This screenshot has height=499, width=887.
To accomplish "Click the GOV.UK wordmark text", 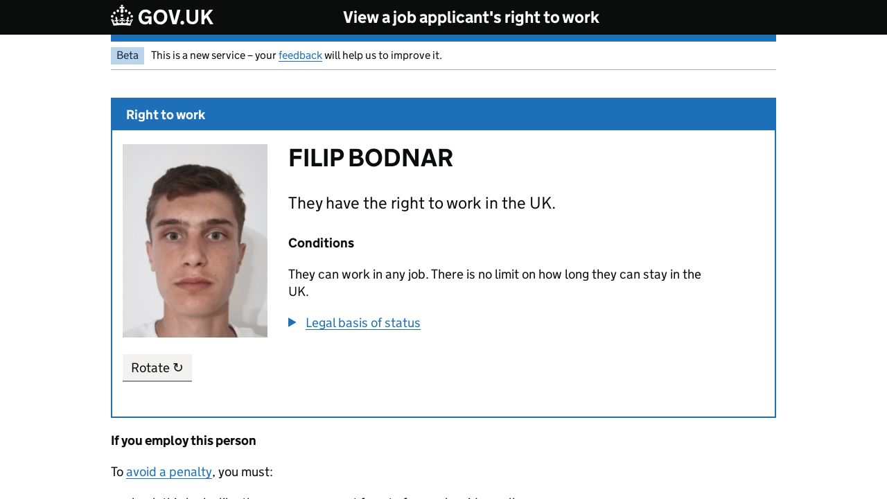I will pos(175,17).
